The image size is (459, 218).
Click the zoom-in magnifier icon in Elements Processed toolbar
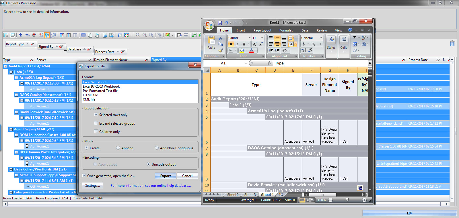[x=138, y=35]
